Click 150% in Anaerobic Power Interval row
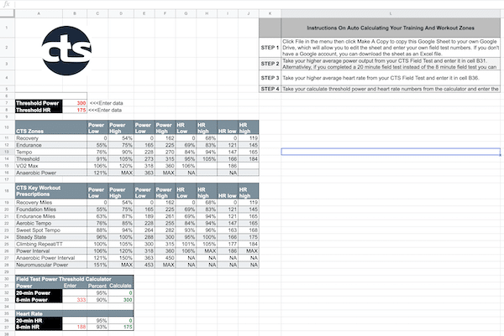Image resolution: width=504 pixels, height=336 pixels. [121, 258]
